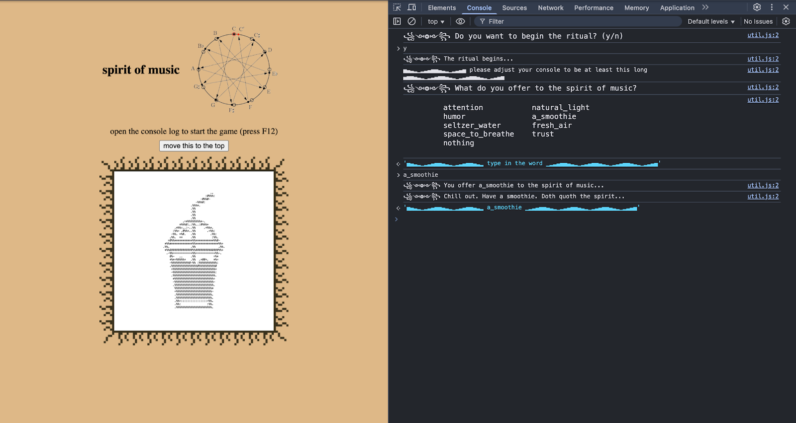
Task: Open the top JavaScript context dropdown
Action: (x=436, y=21)
